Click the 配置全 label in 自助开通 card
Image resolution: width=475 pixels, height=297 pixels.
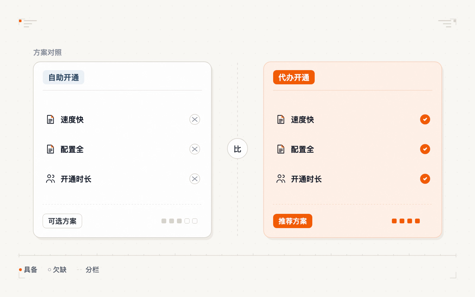tap(72, 149)
